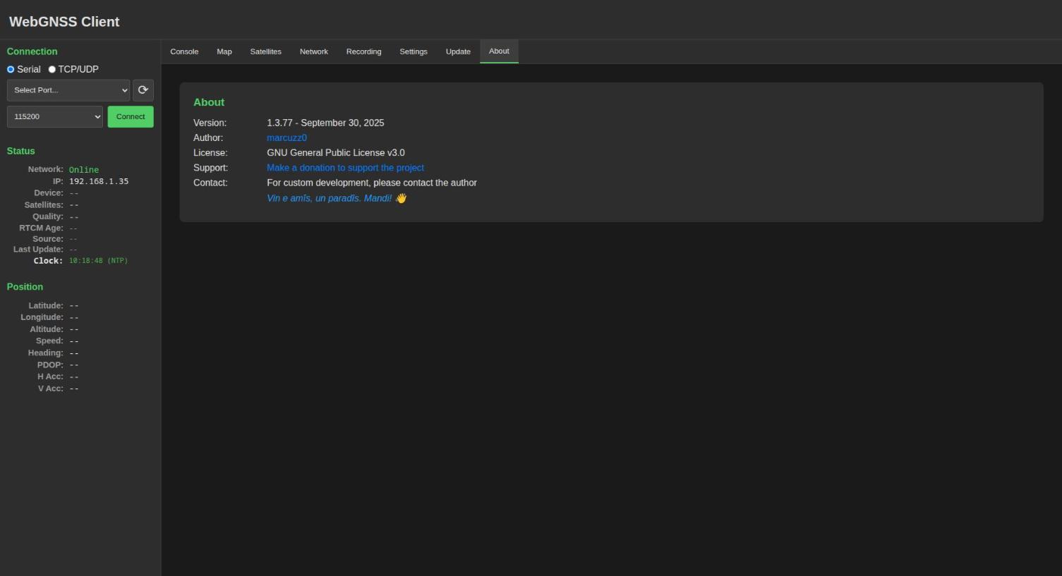This screenshot has width=1062, height=576.
Task: Click the custom development contact text
Action: click(x=372, y=183)
